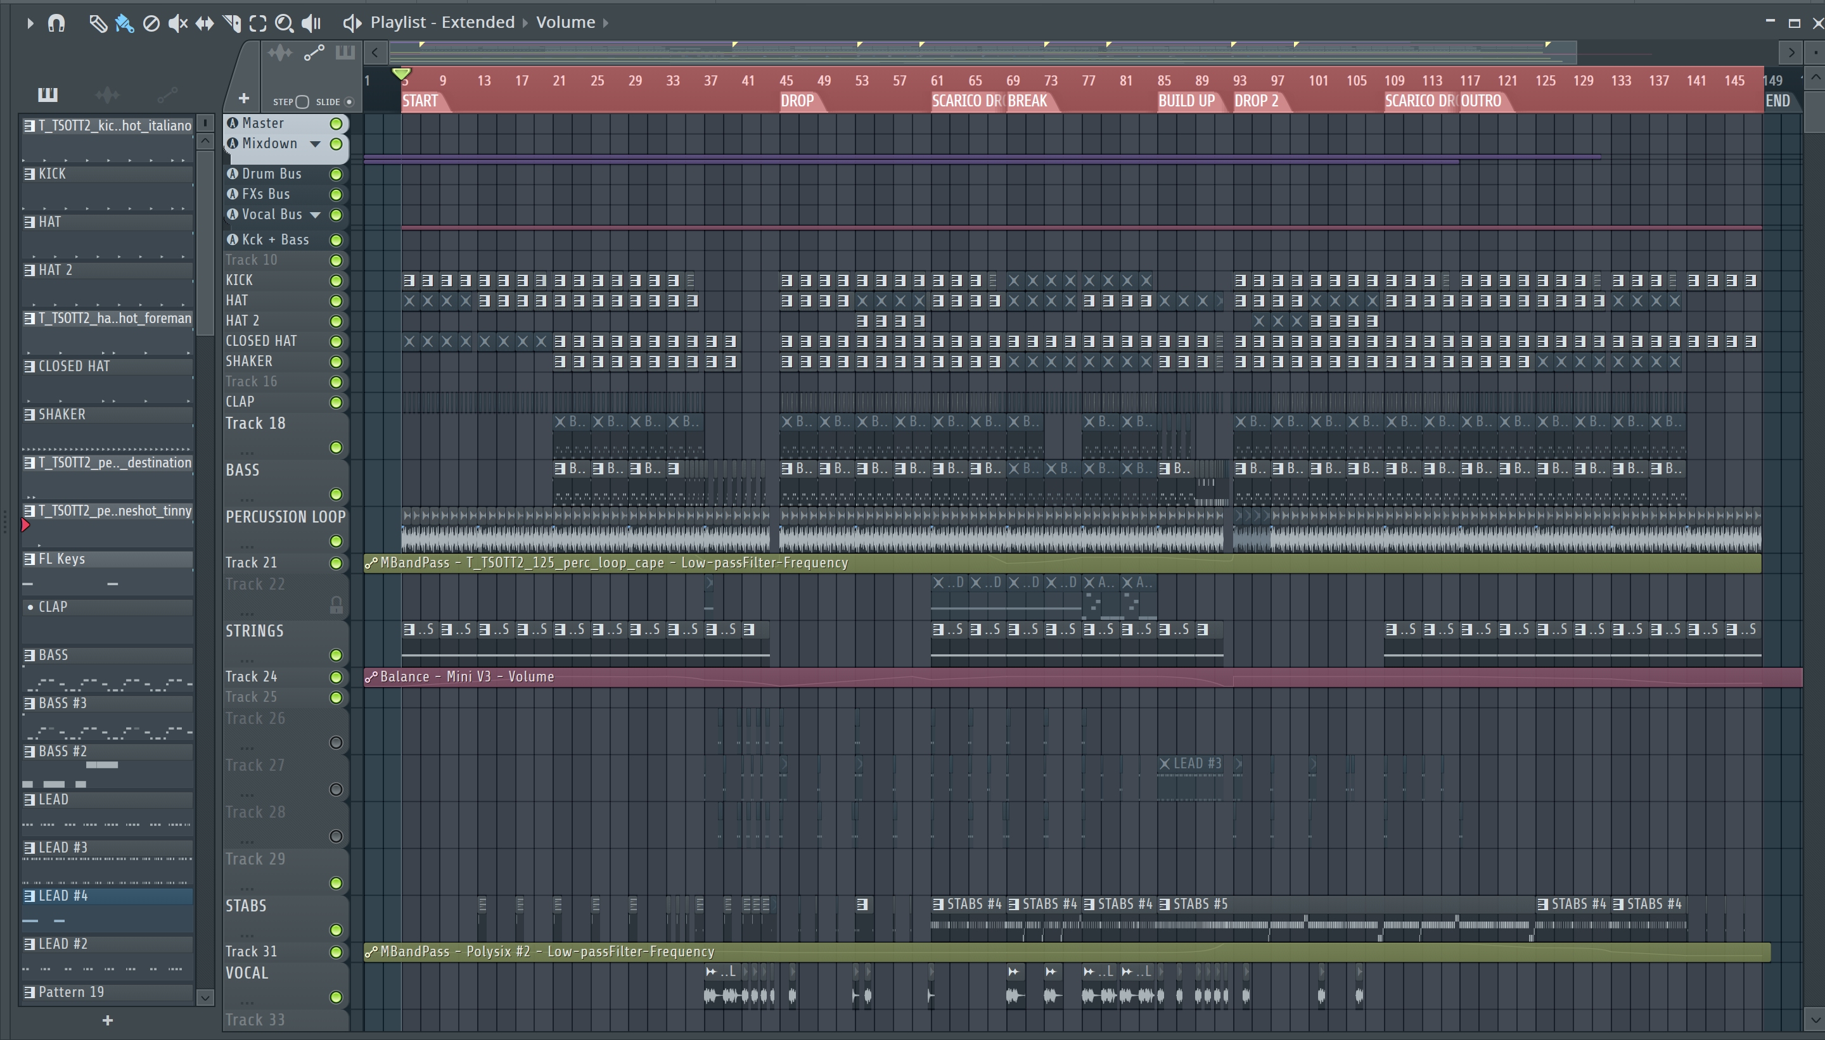The height and width of the screenshot is (1040, 1825).
Task: Jump to the DROP marker
Action: point(797,101)
